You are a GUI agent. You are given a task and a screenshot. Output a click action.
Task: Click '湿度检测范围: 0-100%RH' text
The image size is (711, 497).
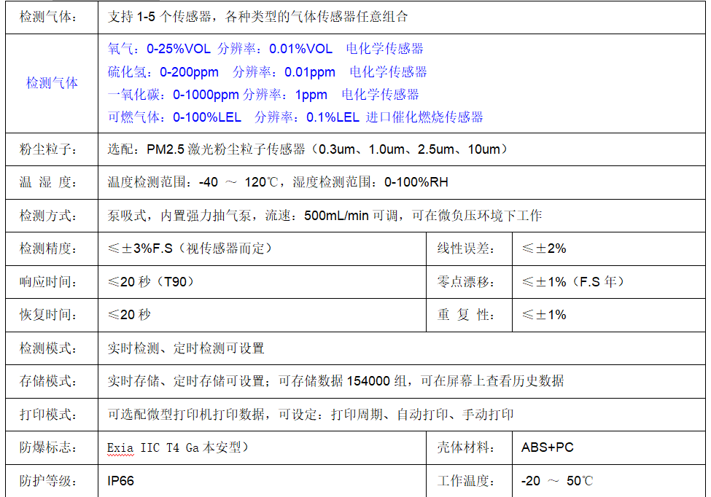click(x=370, y=182)
